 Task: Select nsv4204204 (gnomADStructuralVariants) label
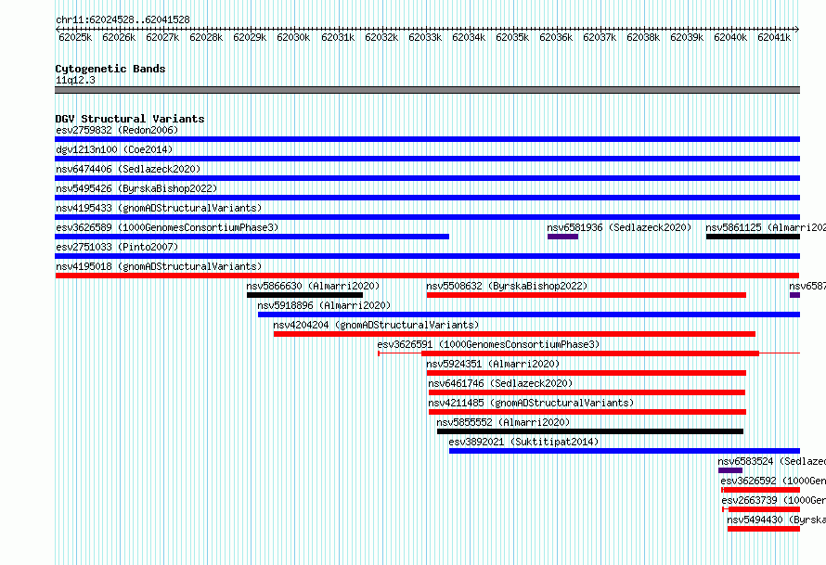[x=376, y=325]
